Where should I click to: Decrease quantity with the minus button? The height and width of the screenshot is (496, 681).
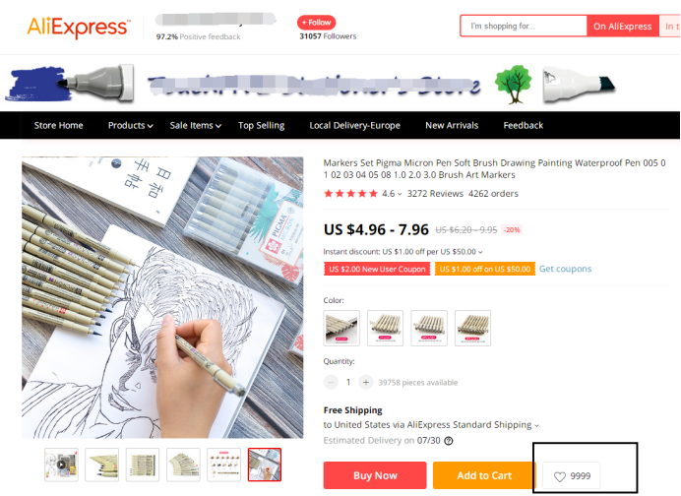(331, 382)
